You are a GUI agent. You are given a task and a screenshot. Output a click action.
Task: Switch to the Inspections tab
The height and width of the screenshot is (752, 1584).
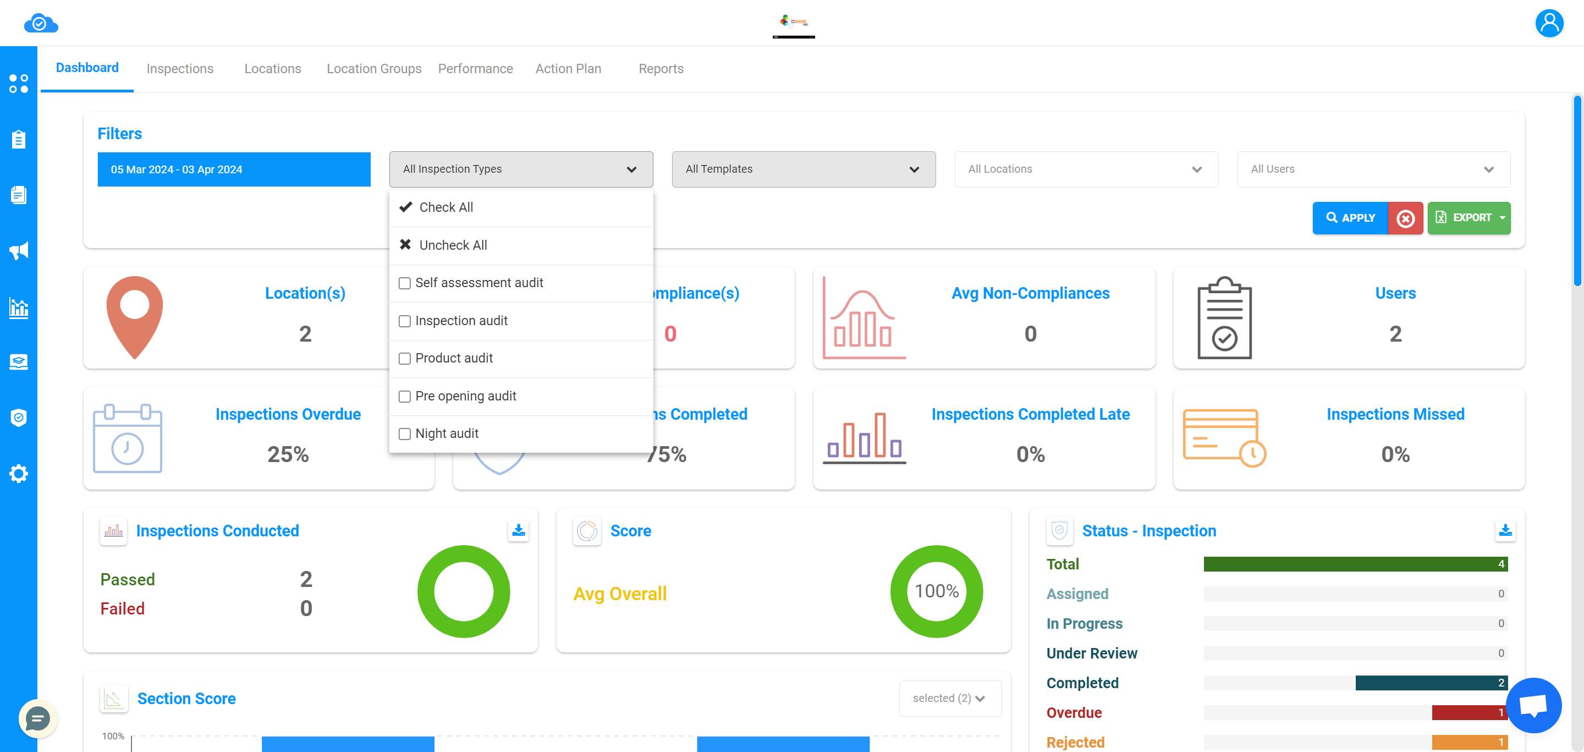pos(180,69)
